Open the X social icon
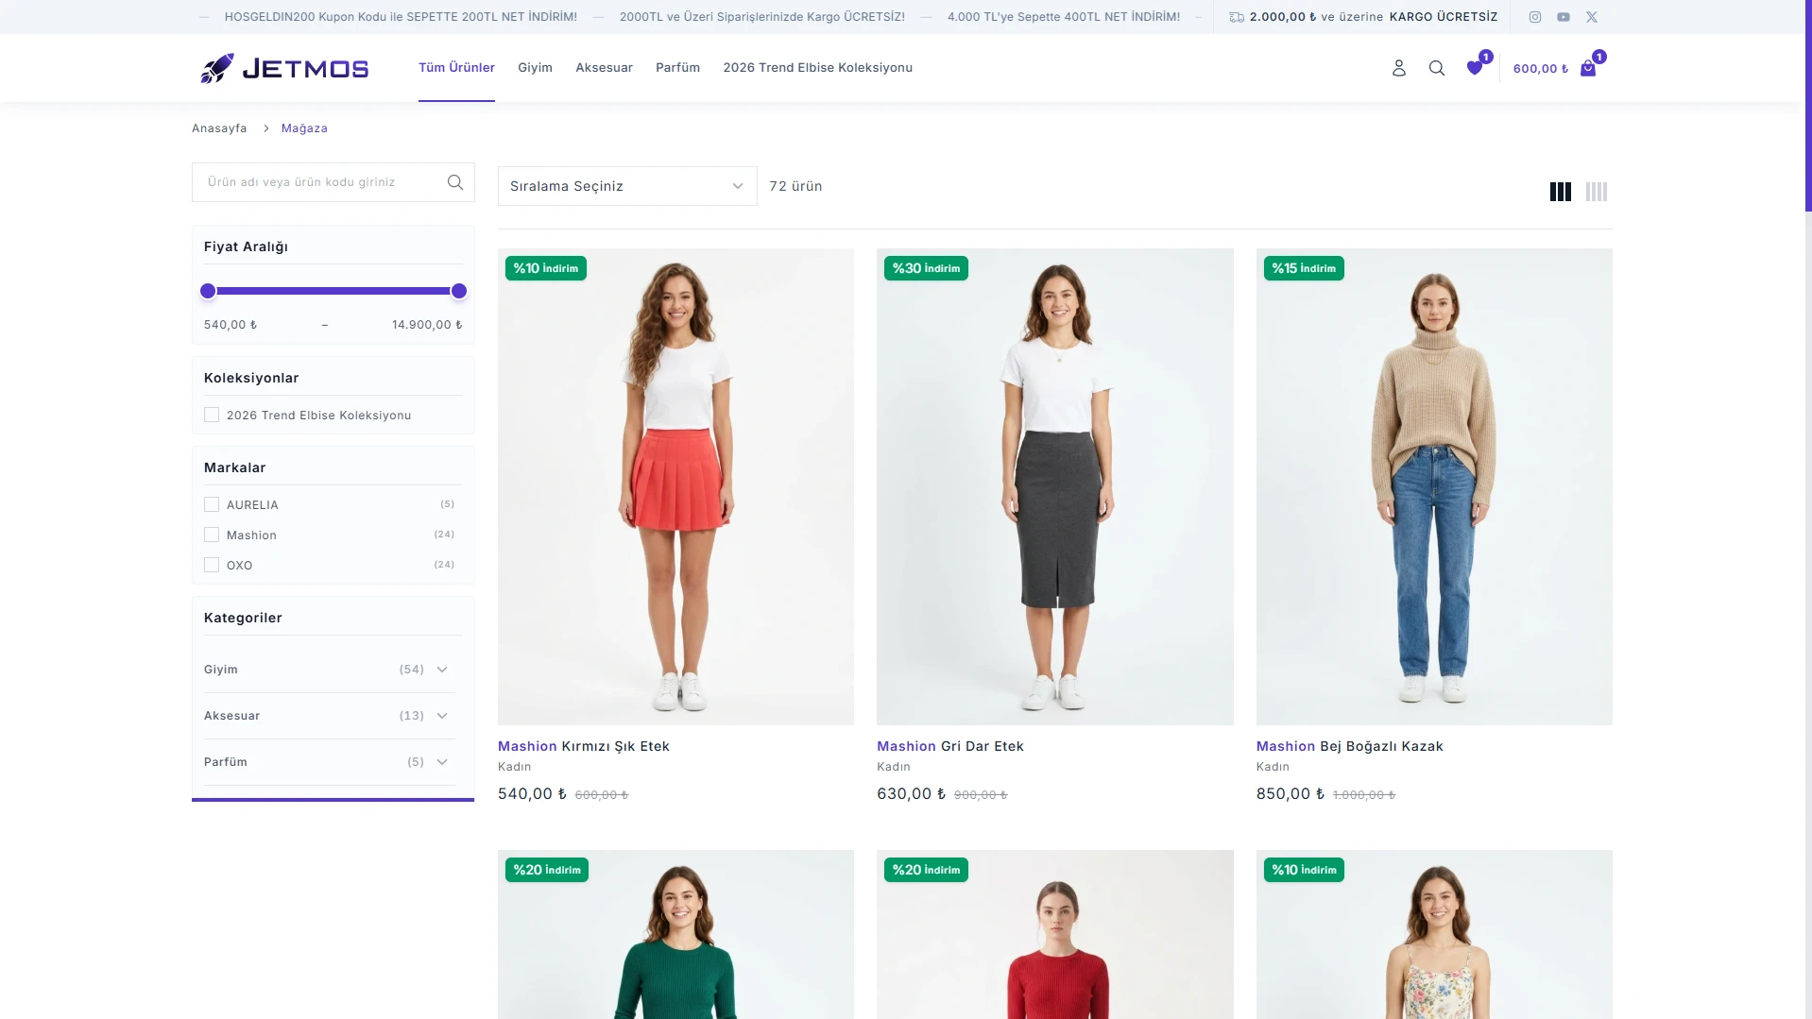The image size is (1812, 1019). [x=1592, y=17]
